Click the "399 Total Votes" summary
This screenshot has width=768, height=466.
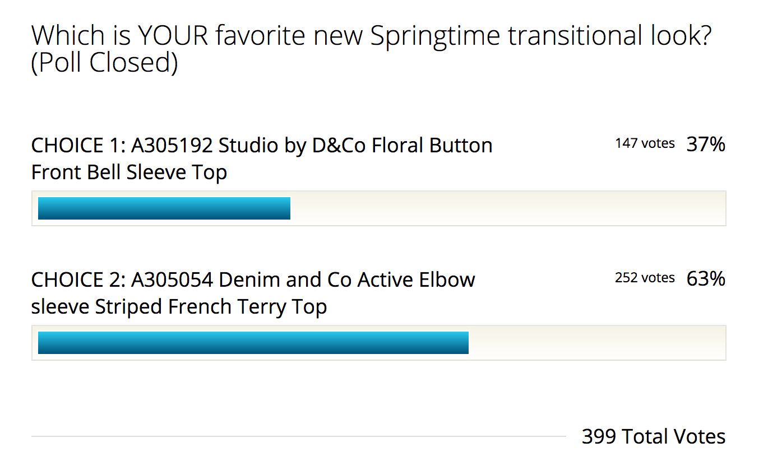coord(653,436)
